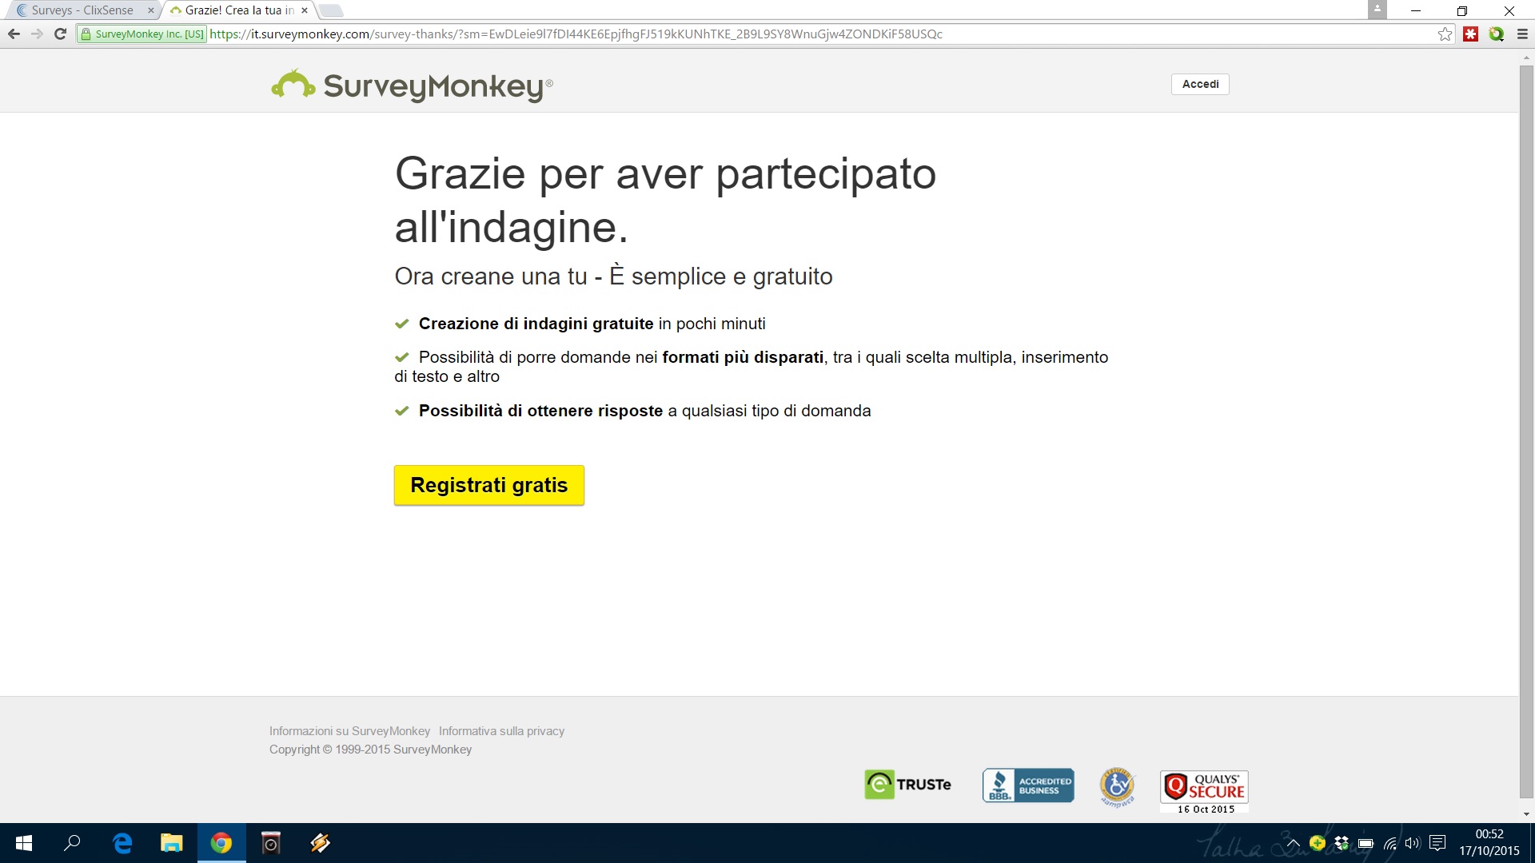Viewport: 1535px width, 863px height.
Task: Click the scrollbar down arrow
Action: click(1526, 814)
